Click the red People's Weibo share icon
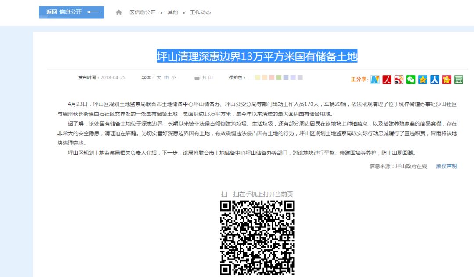 click(387, 79)
